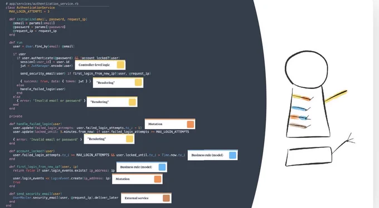Image resolution: width=379 pixels, height=208 pixels.
Task: Click "UserMailer.security_email(...).deliver_later" line
Action: 66,197
